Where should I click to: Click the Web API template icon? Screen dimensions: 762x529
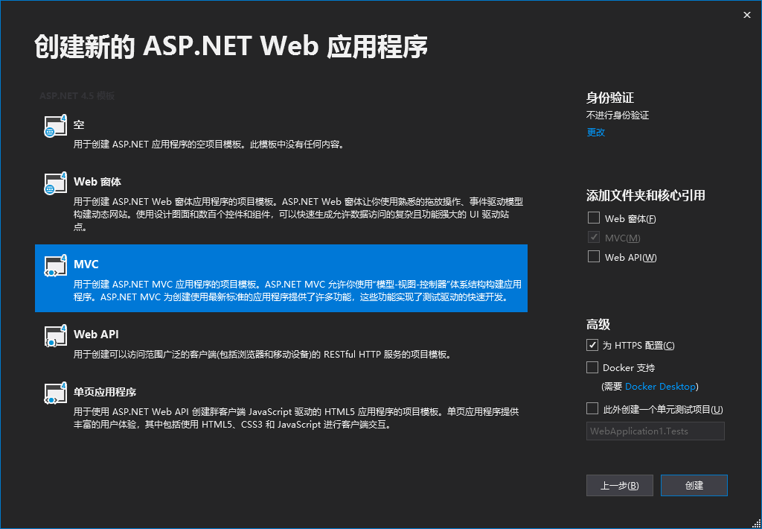point(54,338)
